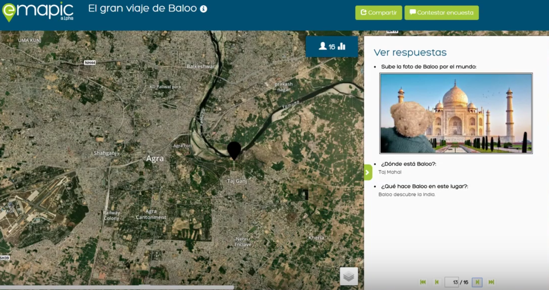Click the emapic logo

click(38, 12)
